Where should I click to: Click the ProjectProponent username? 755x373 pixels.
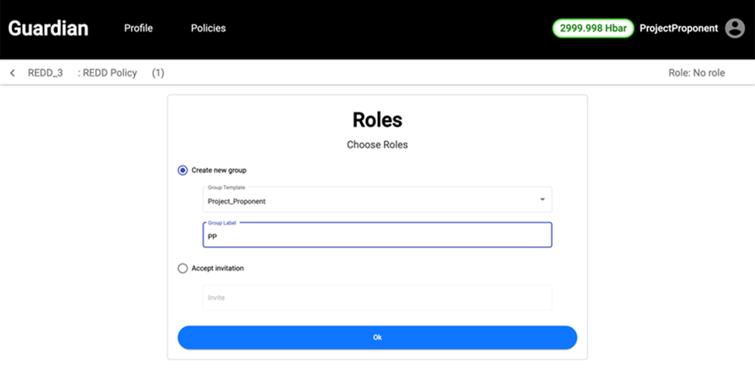click(678, 29)
